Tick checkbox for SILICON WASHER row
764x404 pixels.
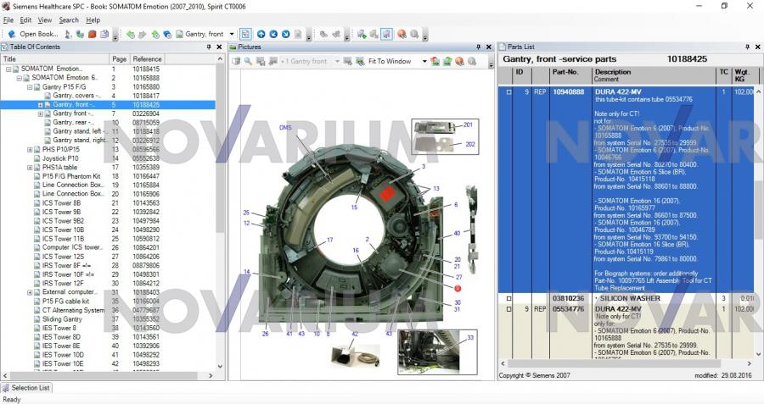508,298
